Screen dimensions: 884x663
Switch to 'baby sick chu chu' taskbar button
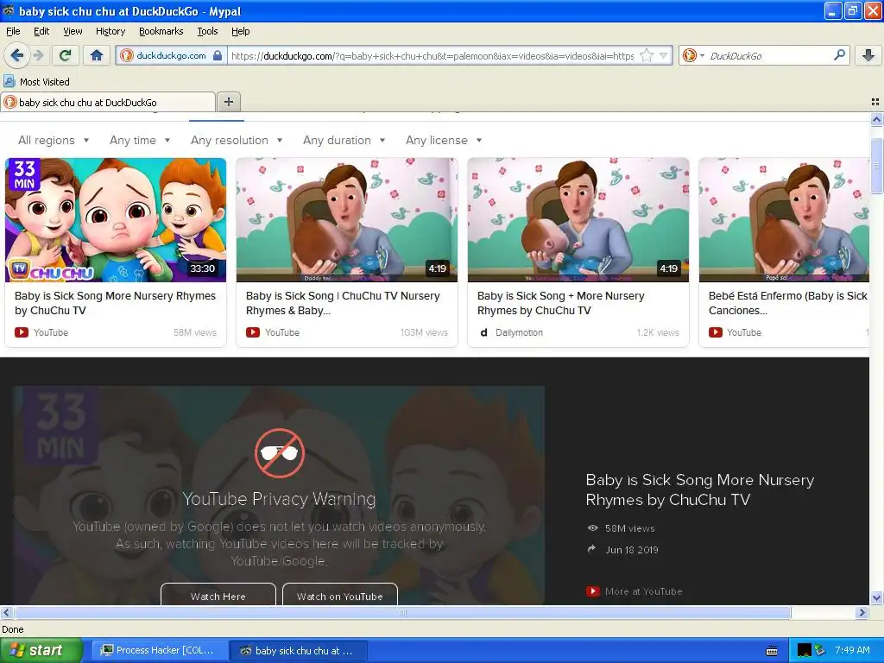point(299,650)
